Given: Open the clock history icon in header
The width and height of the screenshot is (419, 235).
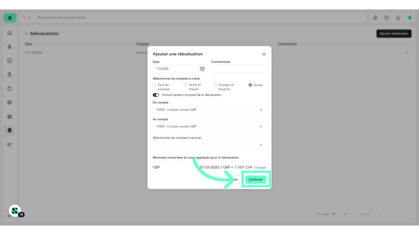Looking at the screenshot, I should [386, 18].
